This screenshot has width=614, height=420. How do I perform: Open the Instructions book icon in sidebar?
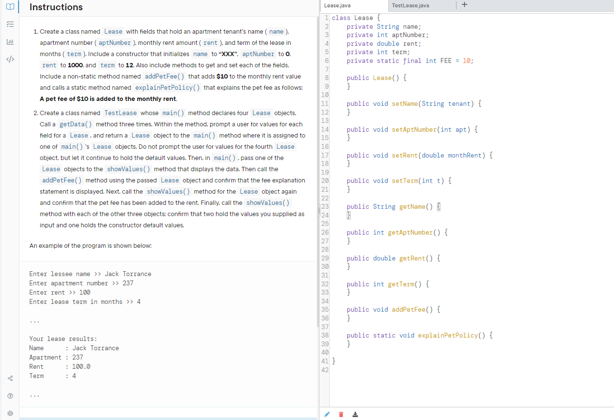pos(10,7)
